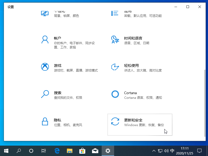This screenshot has height=156, width=208.
Task: Click the 隐私 padlock icon
Action: tap(45, 121)
